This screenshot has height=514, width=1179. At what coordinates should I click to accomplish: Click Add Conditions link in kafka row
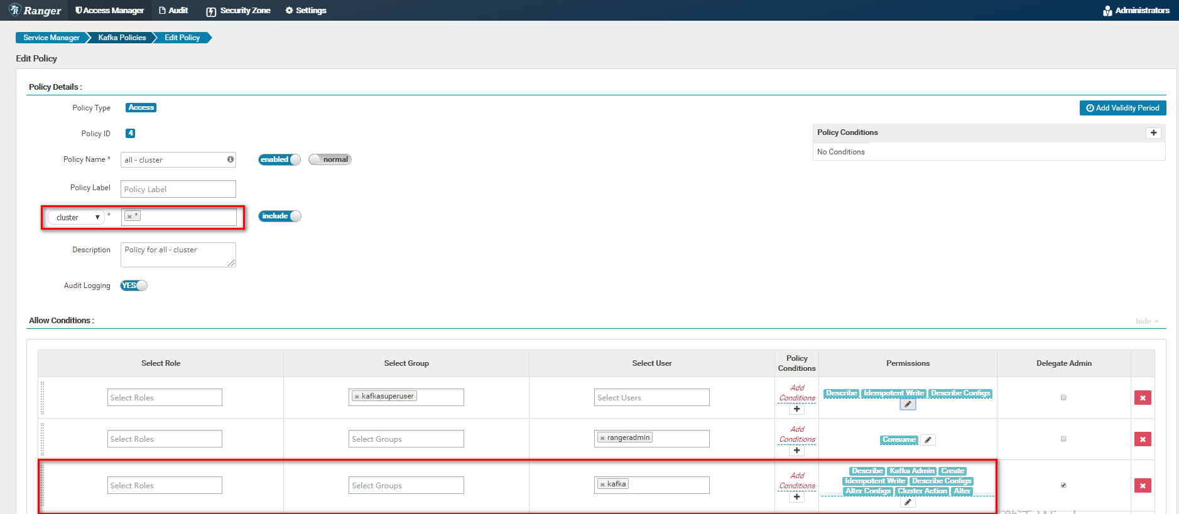pos(797,481)
